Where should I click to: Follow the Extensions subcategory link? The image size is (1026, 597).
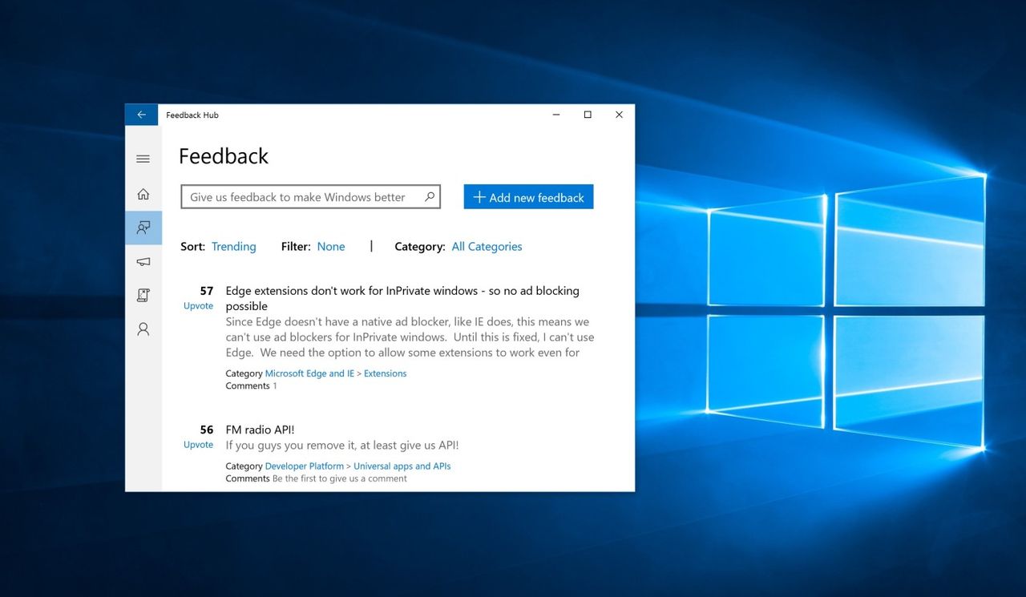[x=385, y=373]
